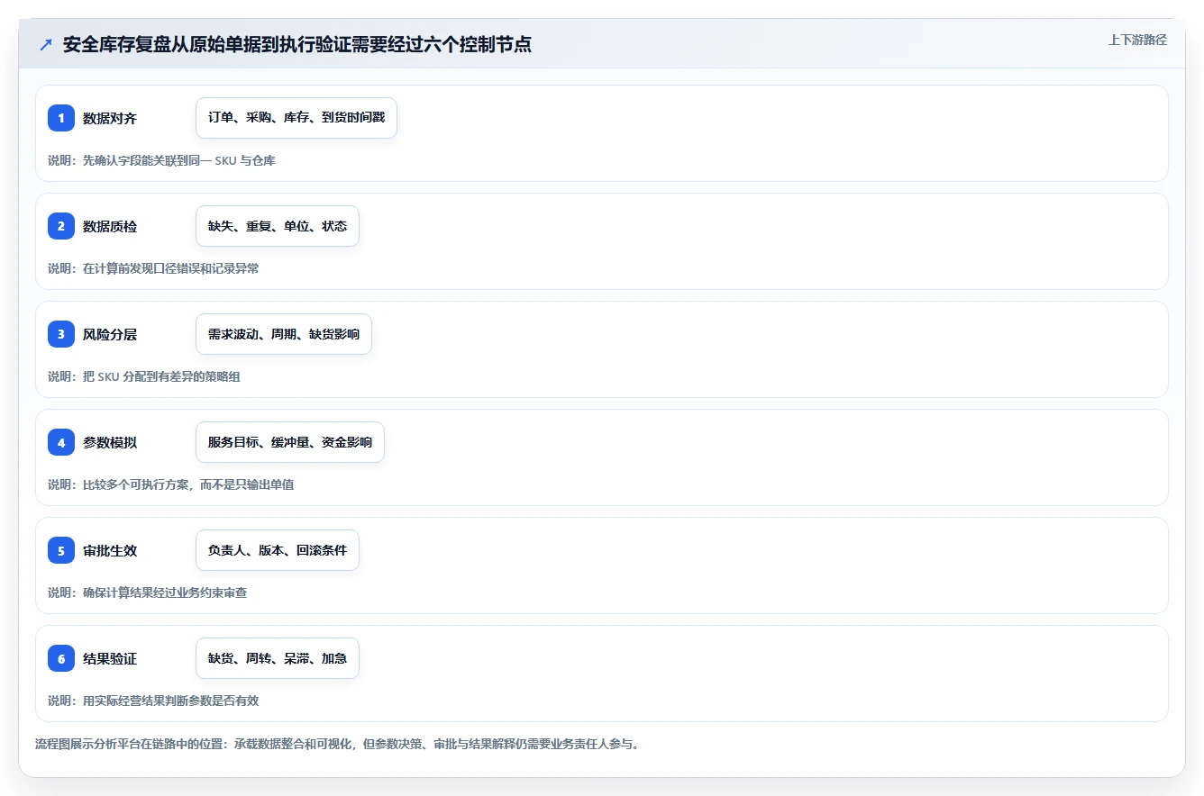Viewport: 1204px width, 796px height.
Task: Click the 服务目标、缓冲量、资金影响 chip
Action: tap(290, 442)
